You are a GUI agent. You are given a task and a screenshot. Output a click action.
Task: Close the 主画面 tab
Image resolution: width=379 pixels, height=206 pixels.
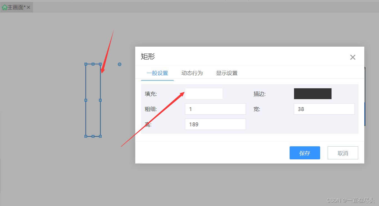click(x=28, y=7)
